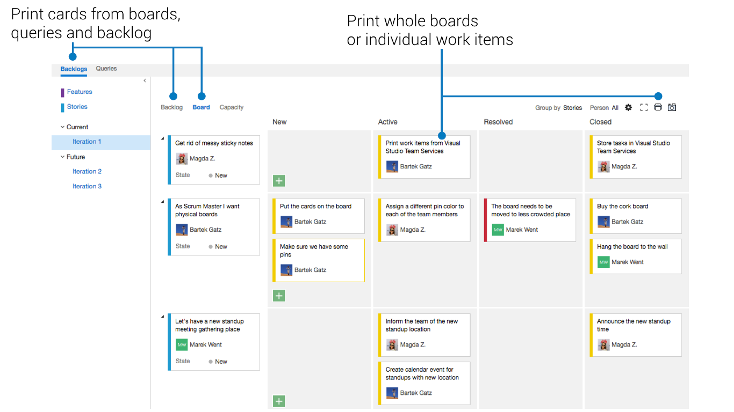This screenshot has height=412, width=734.
Task: Select Iteration 1 in sidebar
Action: coord(87,142)
